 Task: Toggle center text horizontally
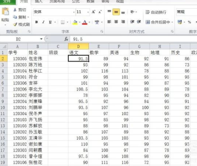click(x=116, y=22)
